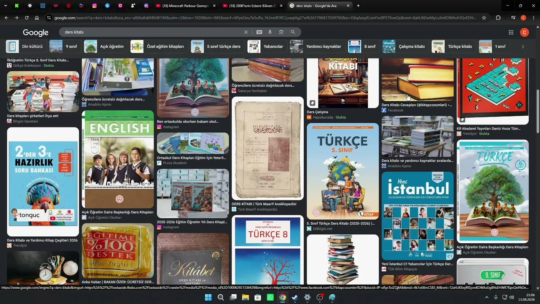Select the Özel eğitim kitapları chip

[159, 46]
